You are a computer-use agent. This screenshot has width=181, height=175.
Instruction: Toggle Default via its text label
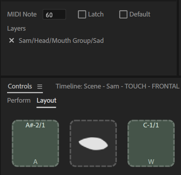140,14
